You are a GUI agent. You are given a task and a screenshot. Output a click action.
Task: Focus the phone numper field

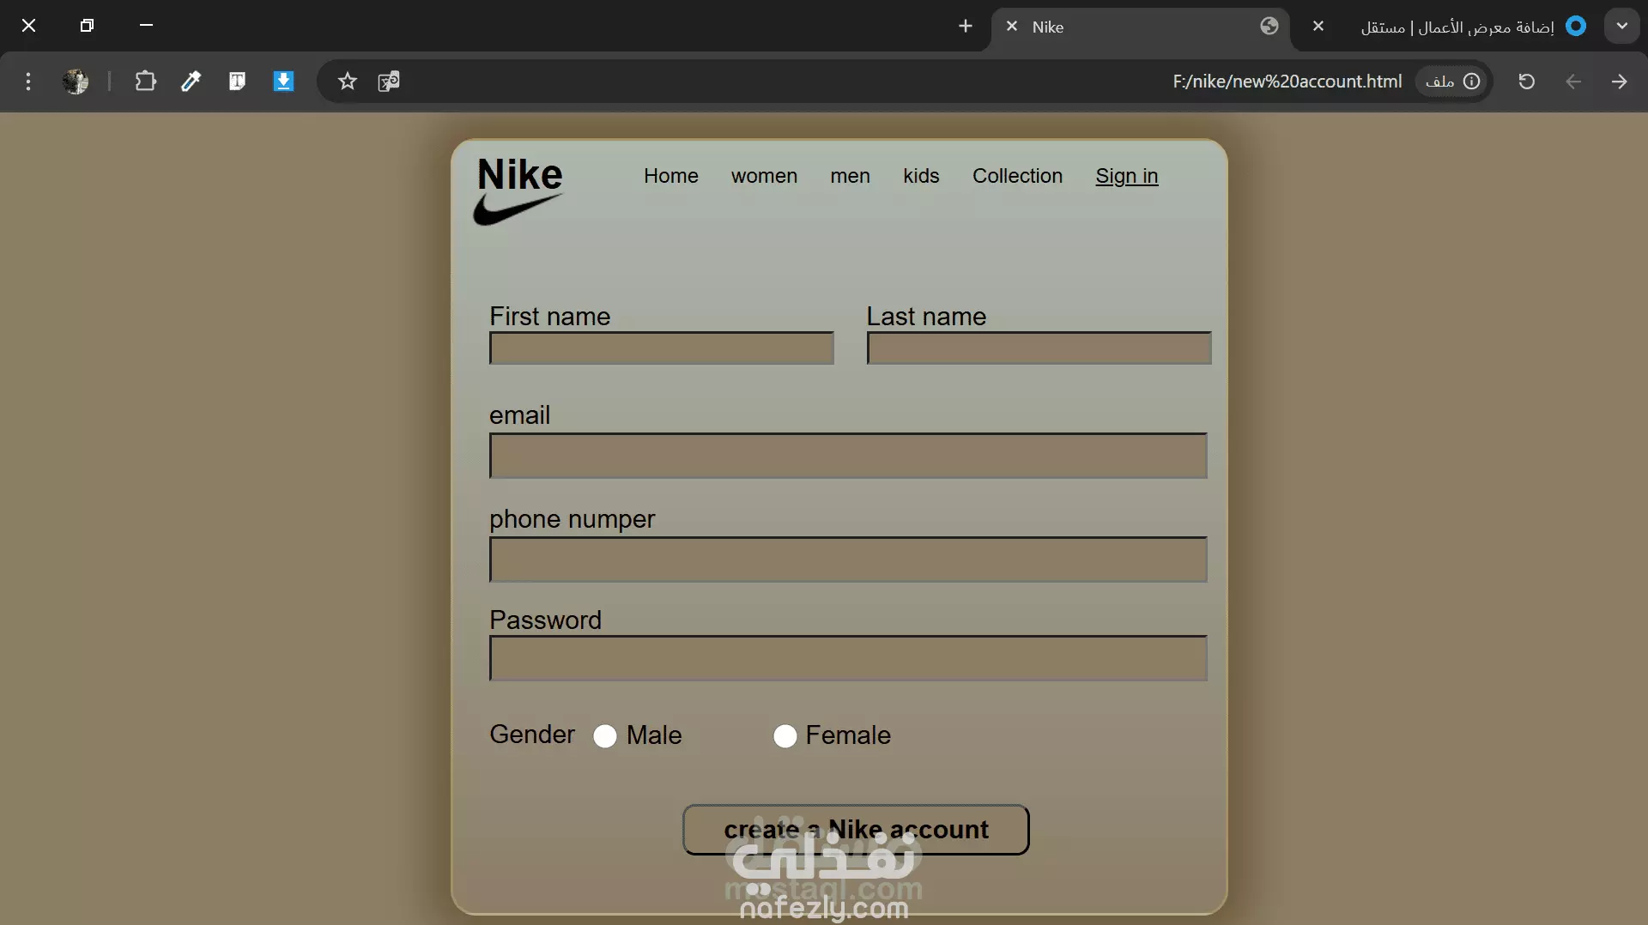click(848, 559)
